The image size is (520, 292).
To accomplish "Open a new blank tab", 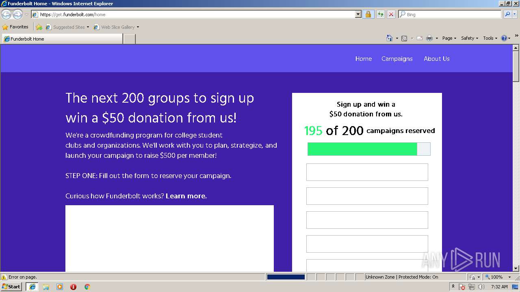I will point(129,39).
